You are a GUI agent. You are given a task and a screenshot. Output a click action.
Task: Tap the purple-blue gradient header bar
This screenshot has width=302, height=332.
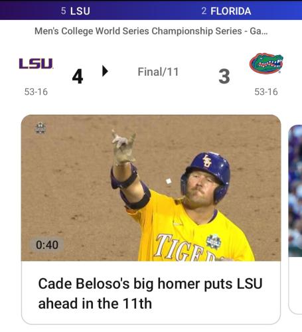(151, 11)
